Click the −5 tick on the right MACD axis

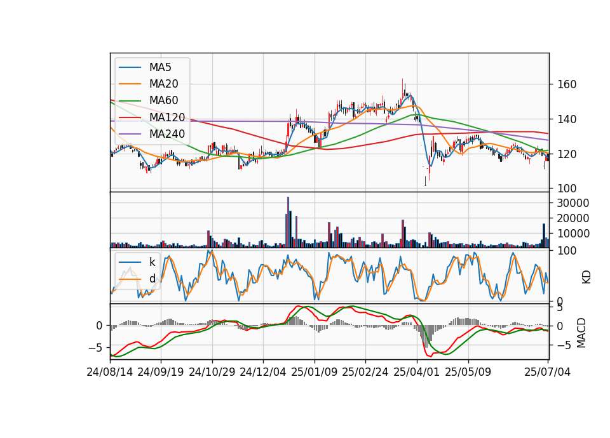(x=564, y=345)
